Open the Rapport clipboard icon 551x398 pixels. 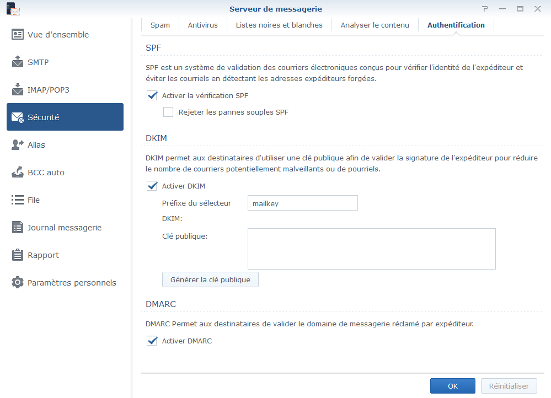(x=18, y=255)
